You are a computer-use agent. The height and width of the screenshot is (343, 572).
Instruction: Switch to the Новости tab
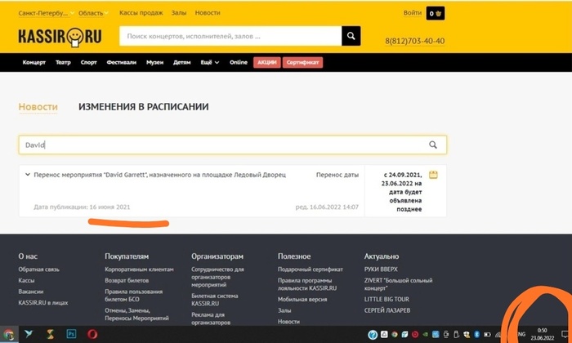tap(38, 107)
